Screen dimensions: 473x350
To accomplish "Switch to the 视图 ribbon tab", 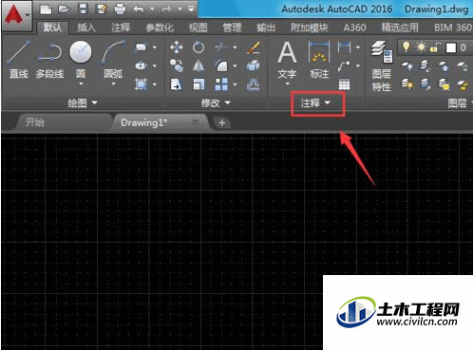I will [x=198, y=28].
